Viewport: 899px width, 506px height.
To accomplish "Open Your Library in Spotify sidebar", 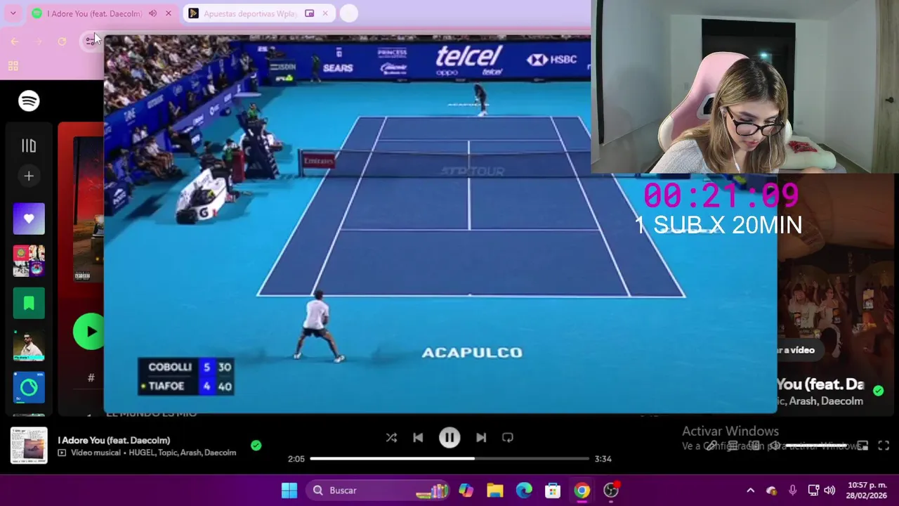I will point(29,145).
